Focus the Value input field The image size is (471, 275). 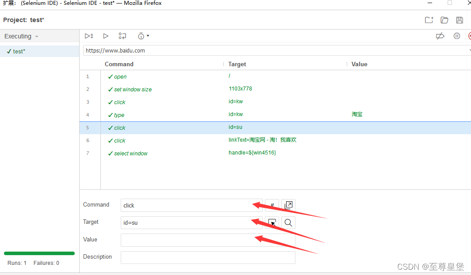(x=208, y=240)
